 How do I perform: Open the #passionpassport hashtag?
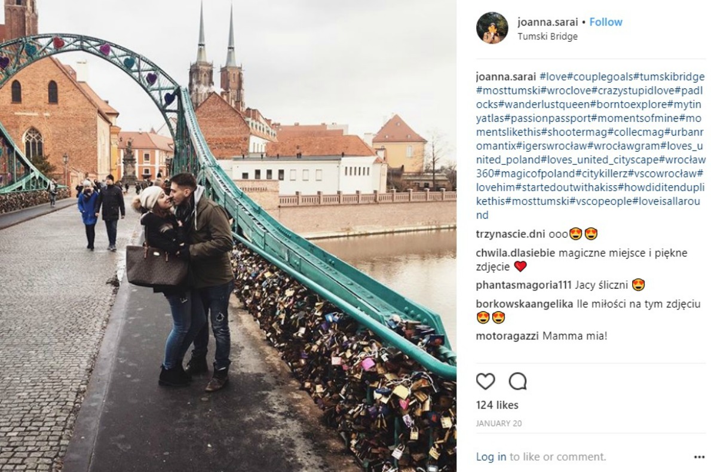coord(548,118)
